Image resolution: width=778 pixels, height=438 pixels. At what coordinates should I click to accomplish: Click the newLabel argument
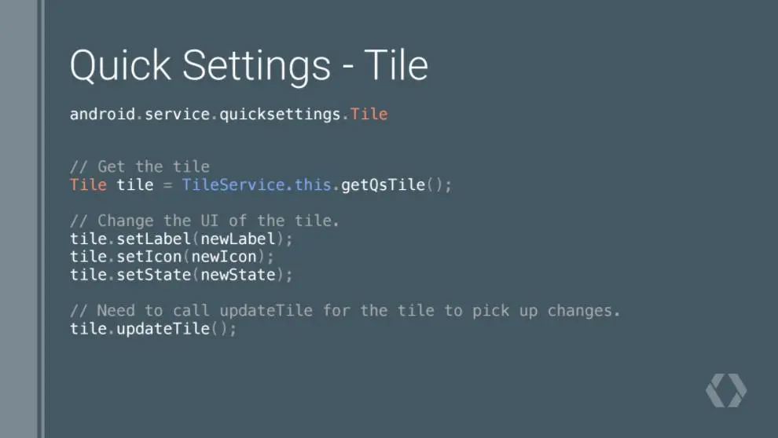click(x=237, y=239)
